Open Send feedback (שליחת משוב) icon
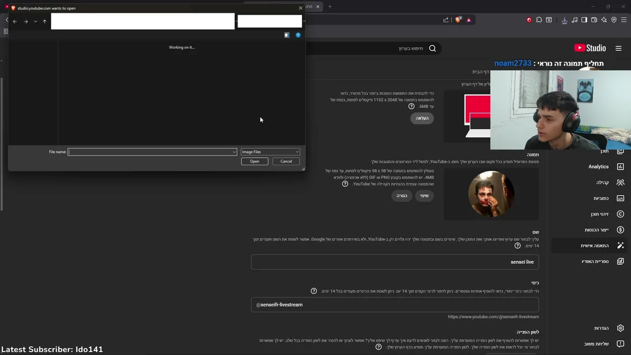631x355 pixels. coord(620,344)
